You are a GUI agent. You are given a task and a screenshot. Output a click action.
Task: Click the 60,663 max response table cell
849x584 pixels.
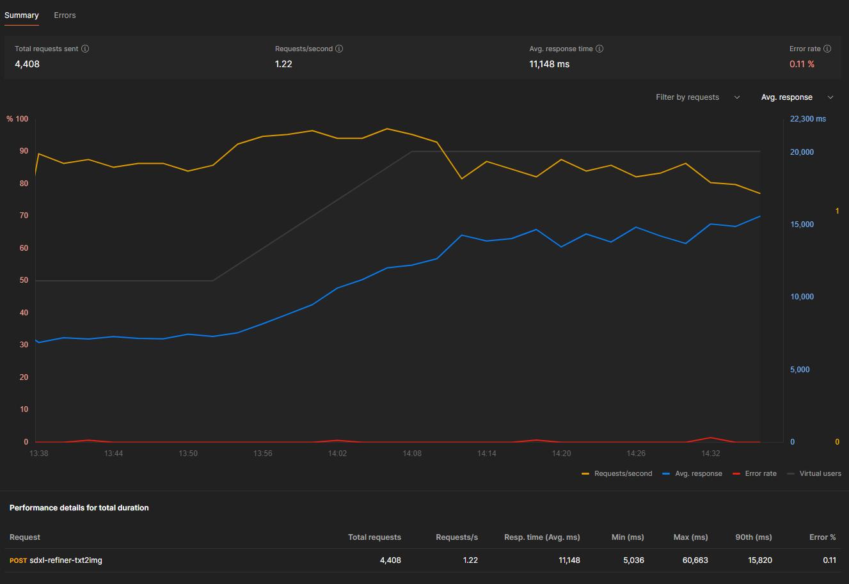(x=695, y=560)
